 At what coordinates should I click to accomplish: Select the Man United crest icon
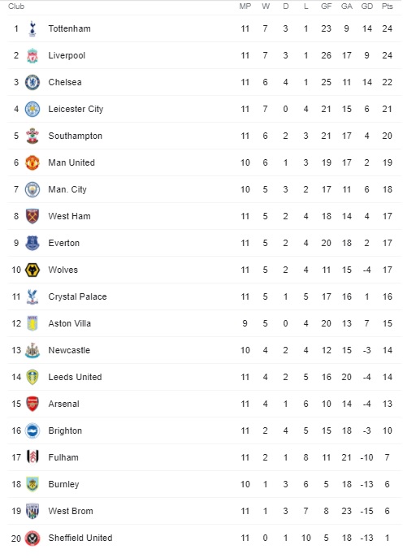coord(32,162)
